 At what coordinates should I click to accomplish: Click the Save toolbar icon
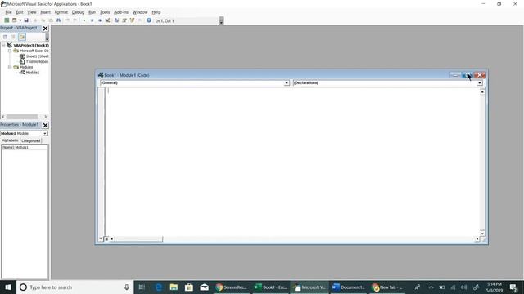pos(26,20)
